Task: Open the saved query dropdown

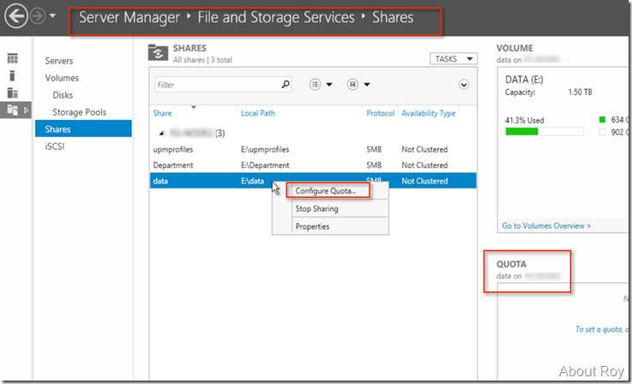Action: [x=358, y=84]
